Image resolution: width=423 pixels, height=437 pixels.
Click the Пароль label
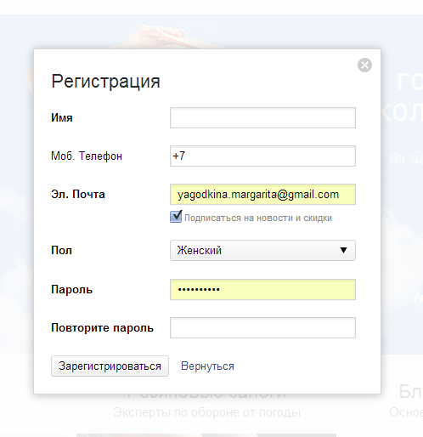(71, 290)
